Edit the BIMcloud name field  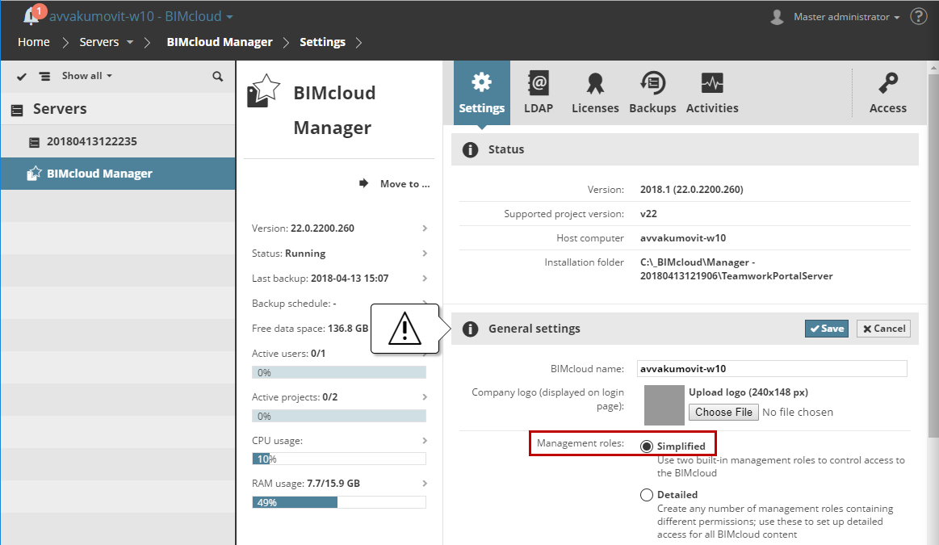point(771,368)
